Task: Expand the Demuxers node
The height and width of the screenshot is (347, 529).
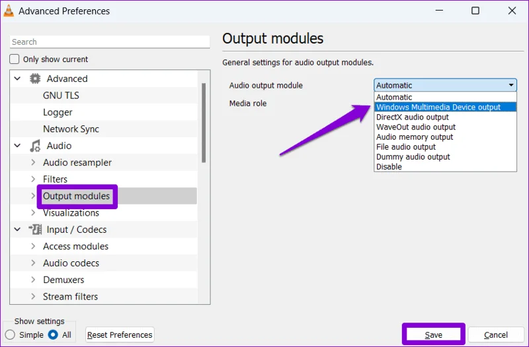Action: coord(33,280)
